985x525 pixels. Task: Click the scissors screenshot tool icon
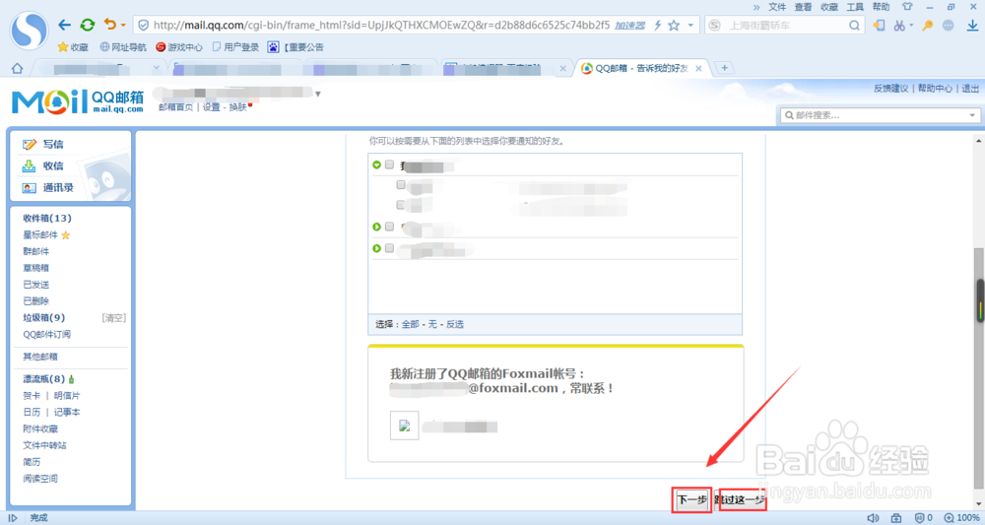pyautogui.click(x=899, y=26)
